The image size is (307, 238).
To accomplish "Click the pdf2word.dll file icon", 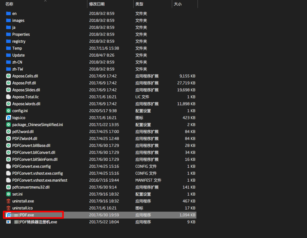I will 9,132.
